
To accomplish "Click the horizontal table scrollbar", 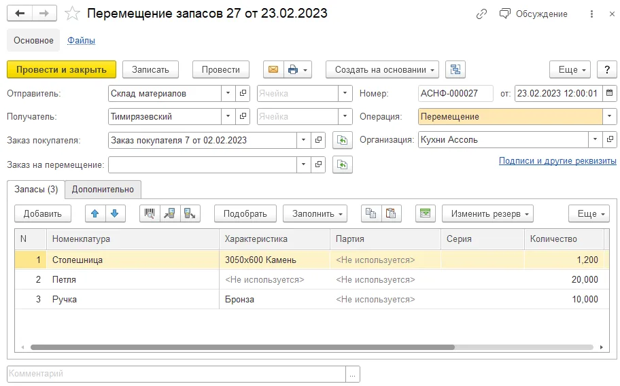I will pyautogui.click(x=243, y=347).
